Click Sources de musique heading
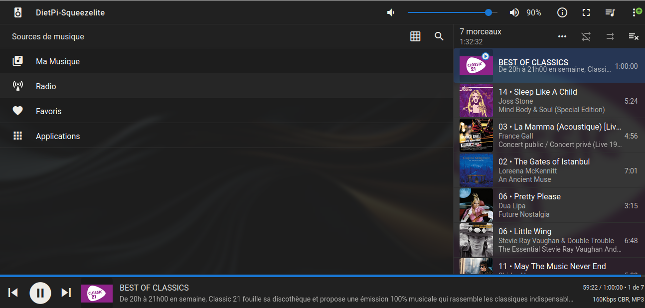This screenshot has height=308, width=645. coord(48,36)
